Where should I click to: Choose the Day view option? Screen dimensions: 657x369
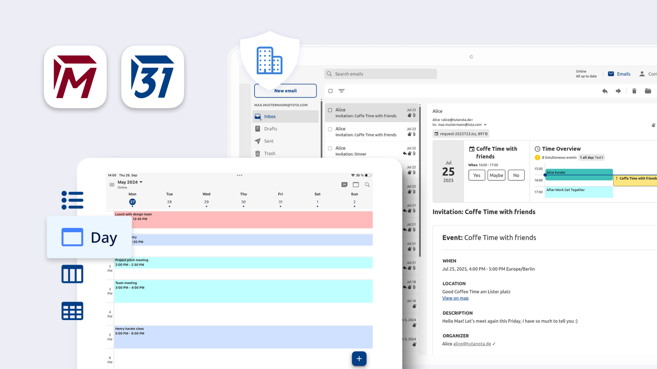click(89, 238)
